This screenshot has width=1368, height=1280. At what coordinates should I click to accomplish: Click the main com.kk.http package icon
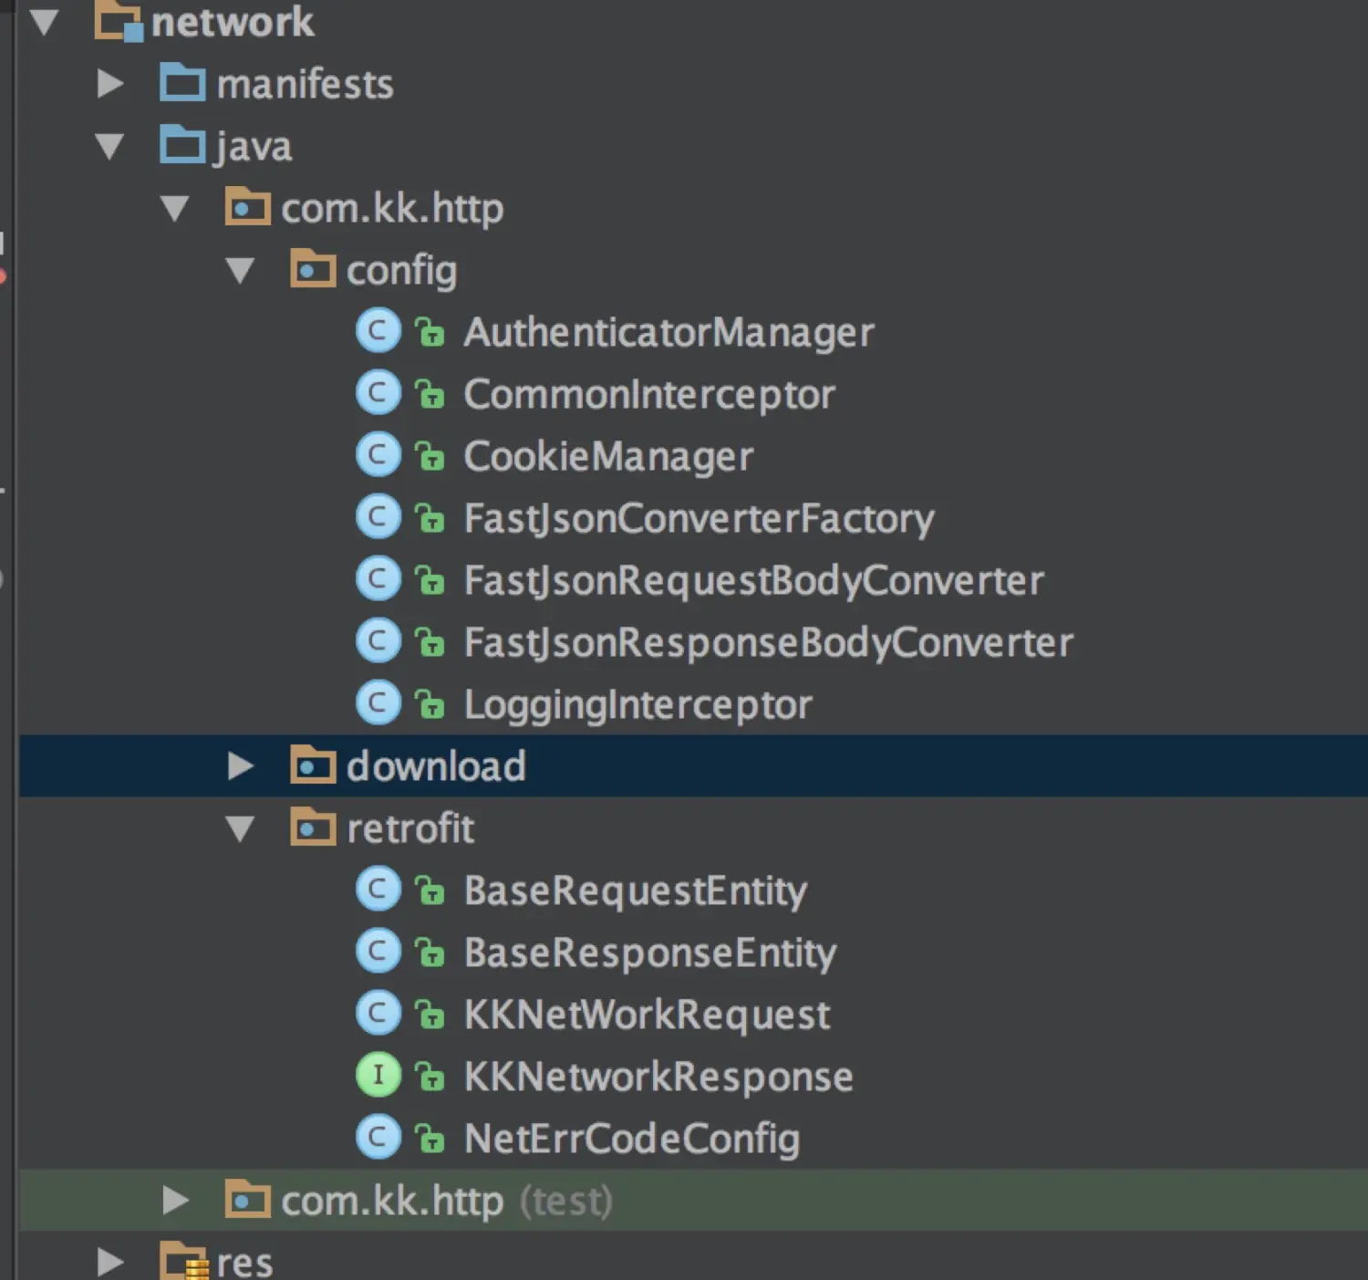point(247,207)
